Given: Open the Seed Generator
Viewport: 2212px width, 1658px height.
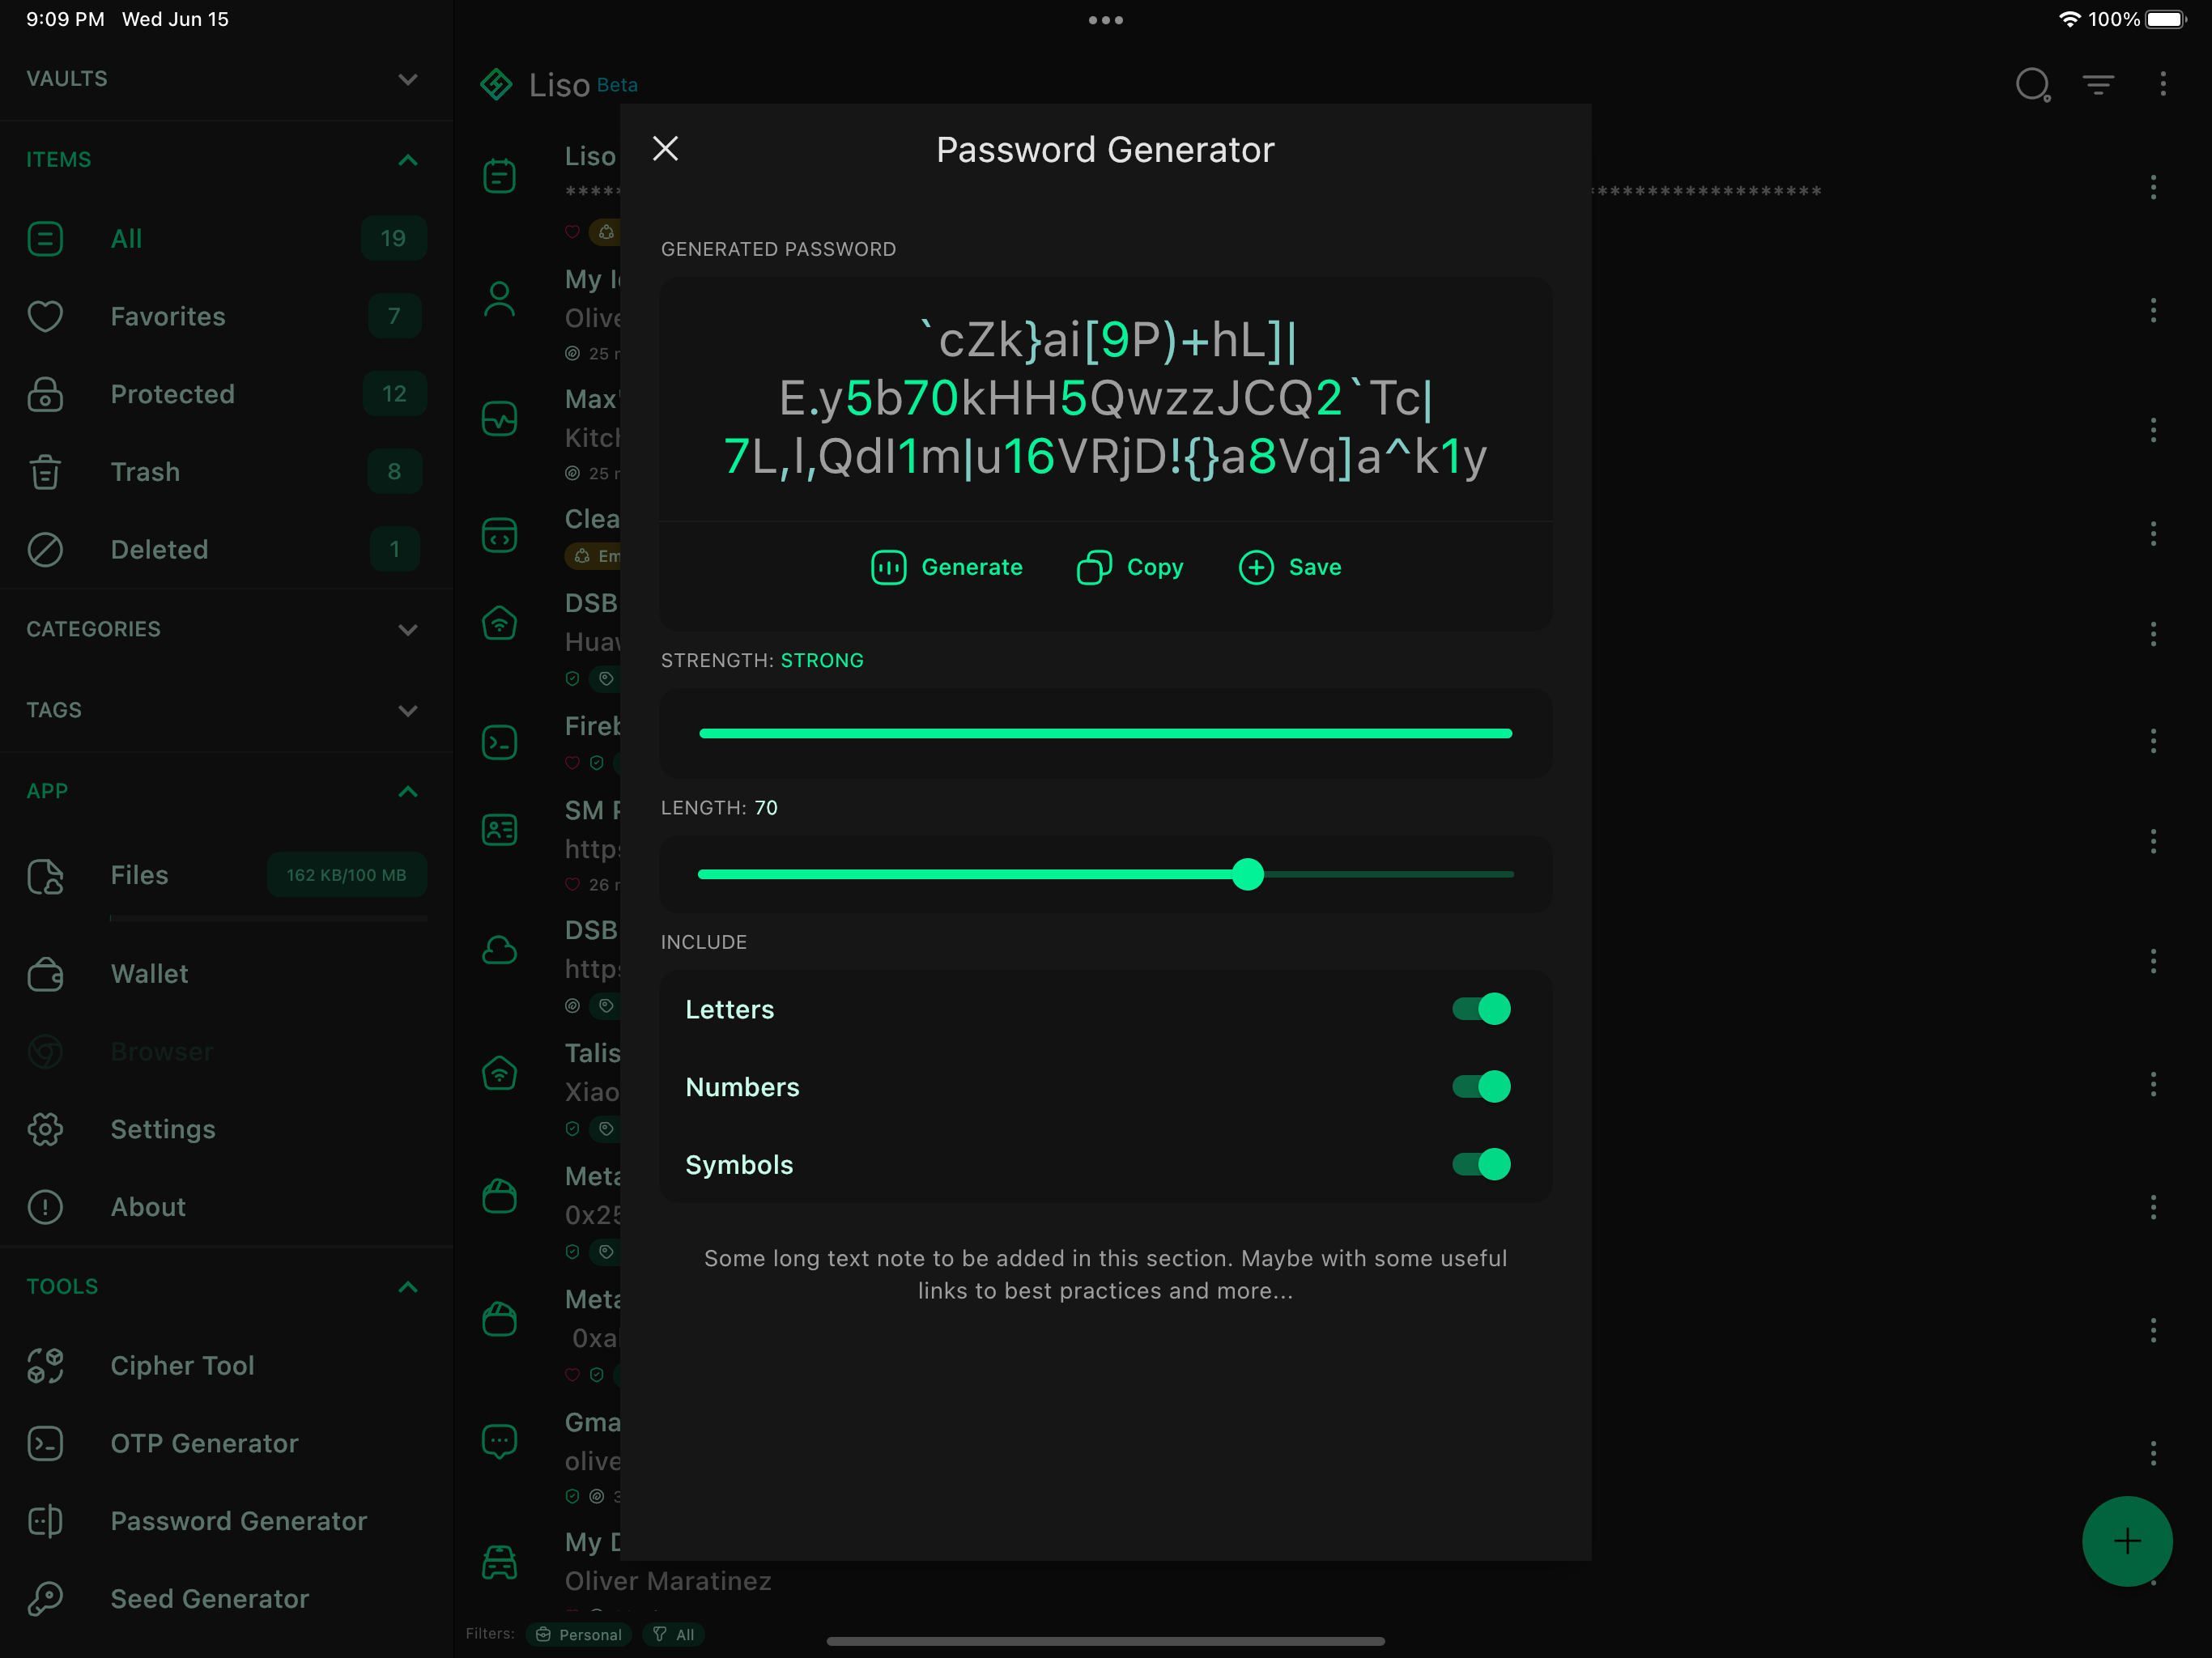Looking at the screenshot, I should [x=209, y=1599].
